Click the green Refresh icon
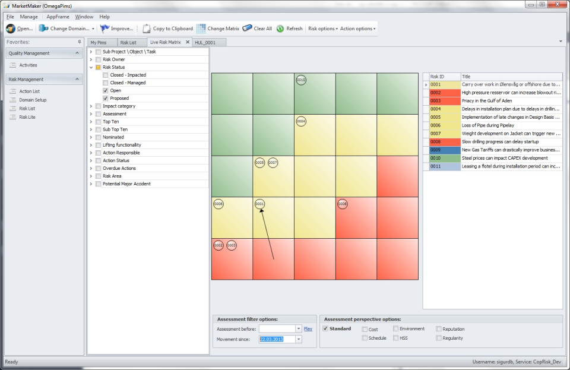Image resolution: width=570 pixels, height=370 pixels. [x=280, y=29]
